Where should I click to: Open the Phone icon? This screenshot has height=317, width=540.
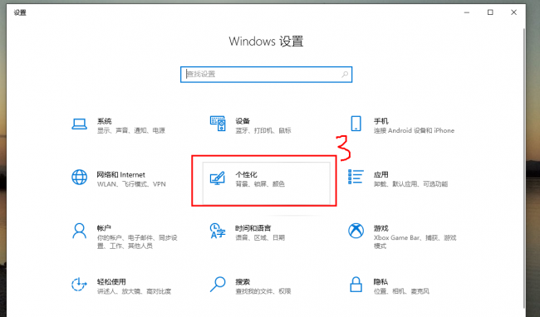tap(356, 124)
